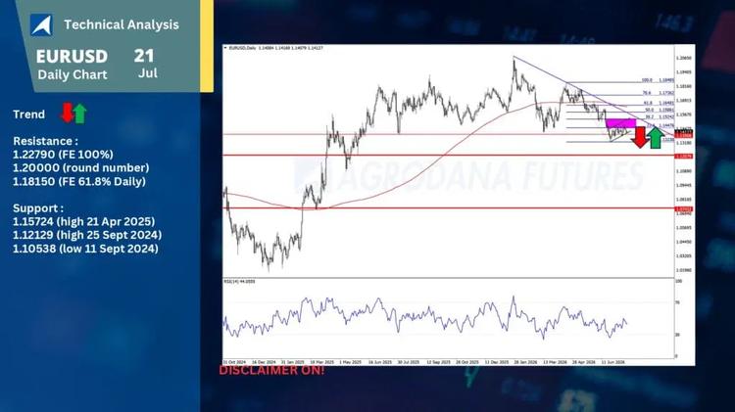Select the 1.10538 (low 11 Sept 2024) support
This screenshot has height=412, width=735.
pyautogui.click(x=85, y=249)
